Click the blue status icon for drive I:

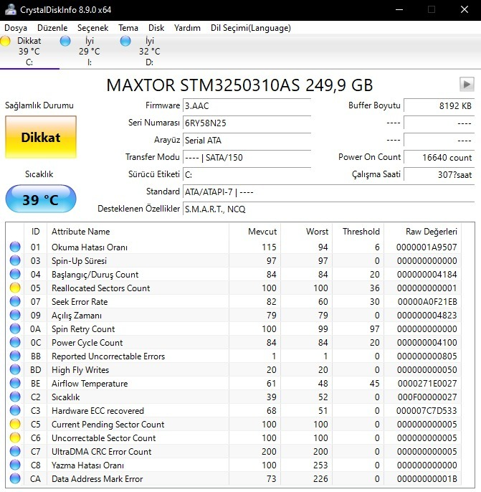[65, 42]
